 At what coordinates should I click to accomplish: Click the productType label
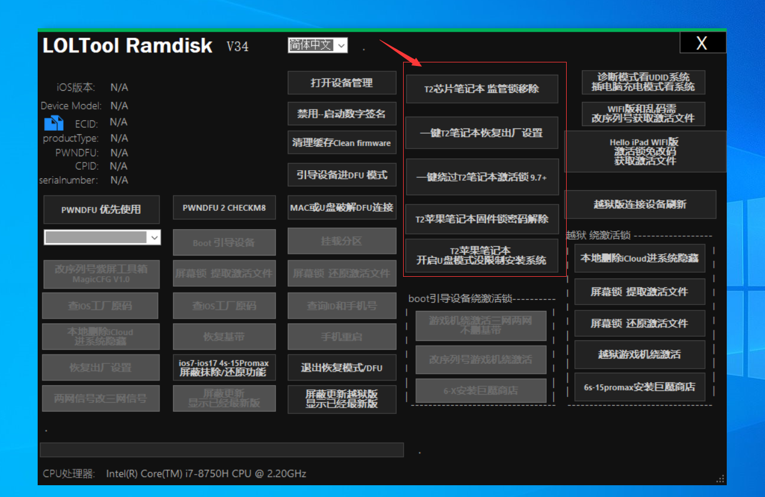[x=71, y=138]
